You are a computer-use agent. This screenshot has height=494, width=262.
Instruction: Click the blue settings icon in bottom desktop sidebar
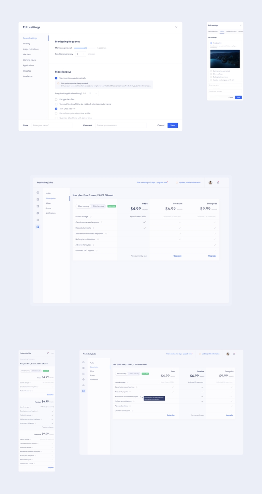pos(84,391)
